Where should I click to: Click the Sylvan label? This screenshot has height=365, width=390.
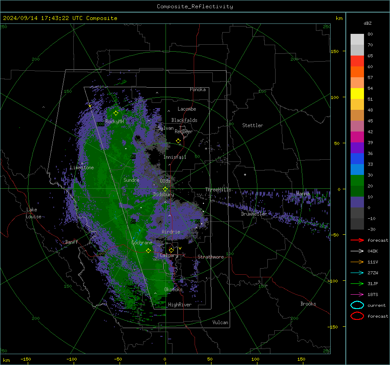[166, 128]
